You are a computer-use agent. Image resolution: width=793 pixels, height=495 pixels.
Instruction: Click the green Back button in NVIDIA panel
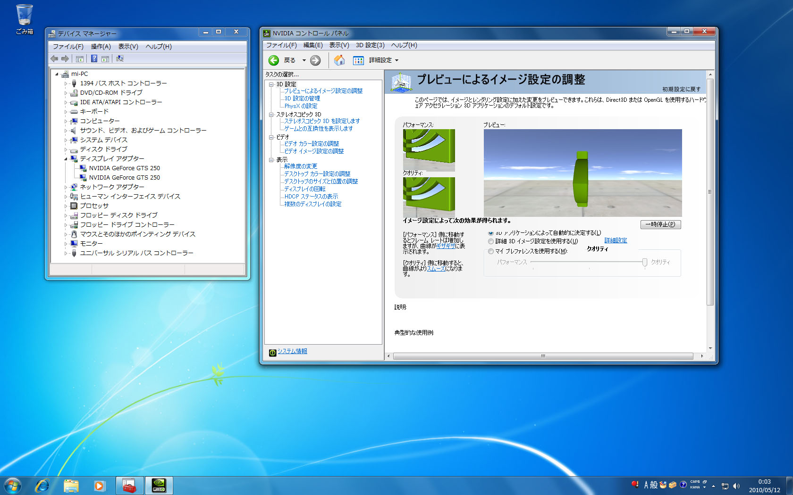(274, 60)
